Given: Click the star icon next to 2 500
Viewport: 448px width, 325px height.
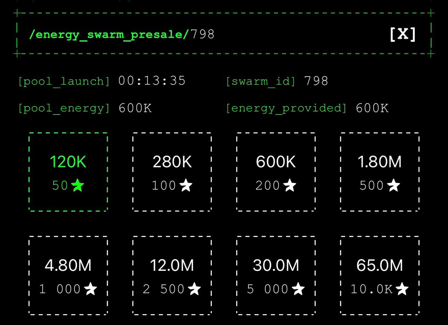Looking at the screenshot, I should pyautogui.click(x=195, y=289).
